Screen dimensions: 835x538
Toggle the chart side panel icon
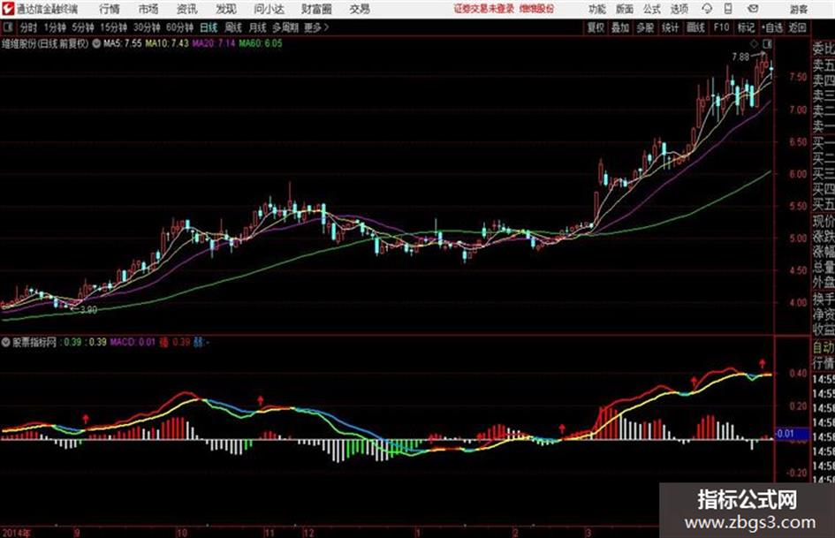tap(767, 43)
